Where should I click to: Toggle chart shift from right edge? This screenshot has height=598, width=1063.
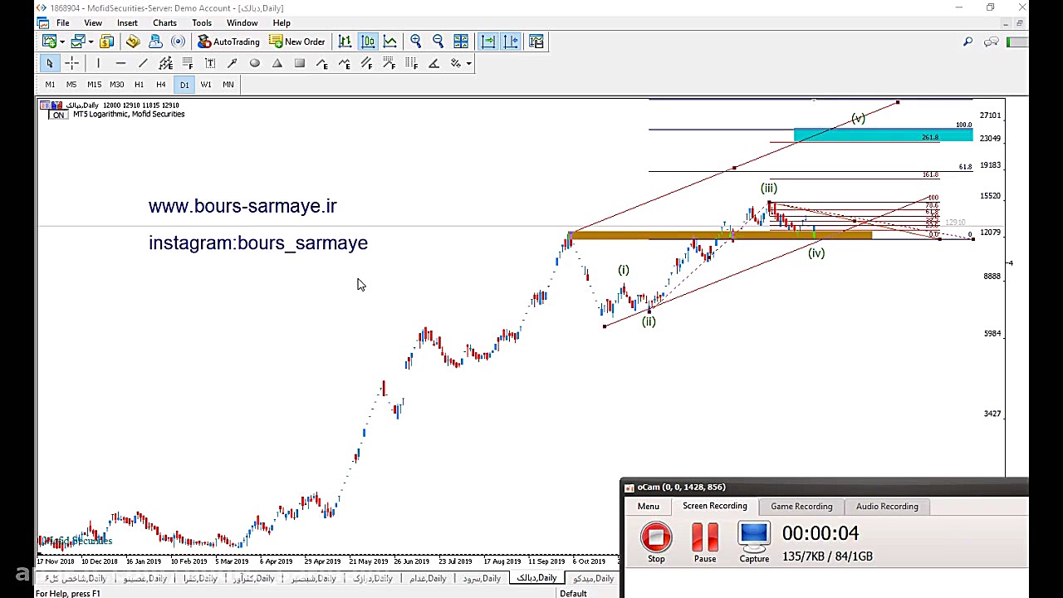[x=511, y=42]
